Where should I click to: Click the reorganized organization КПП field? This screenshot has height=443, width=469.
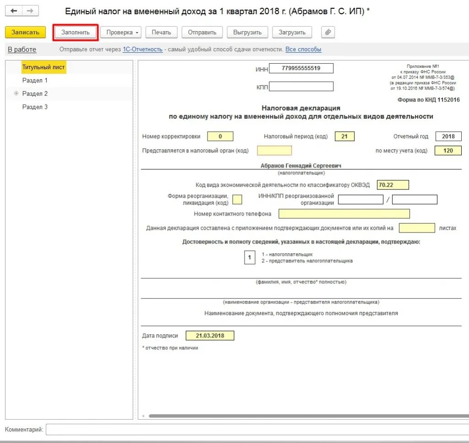click(x=414, y=199)
